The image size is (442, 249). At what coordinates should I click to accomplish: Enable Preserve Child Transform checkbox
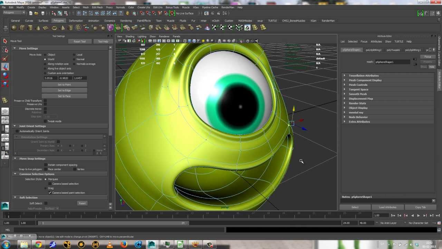pyautogui.click(x=45, y=101)
